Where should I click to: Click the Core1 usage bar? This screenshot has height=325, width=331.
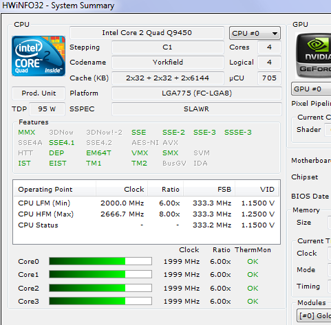click(100, 274)
